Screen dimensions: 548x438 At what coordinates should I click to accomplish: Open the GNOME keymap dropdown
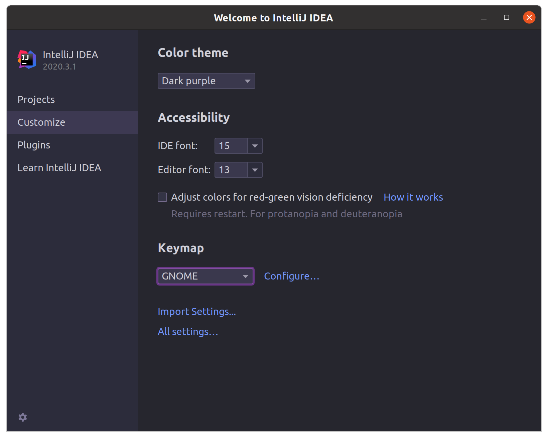click(x=205, y=276)
